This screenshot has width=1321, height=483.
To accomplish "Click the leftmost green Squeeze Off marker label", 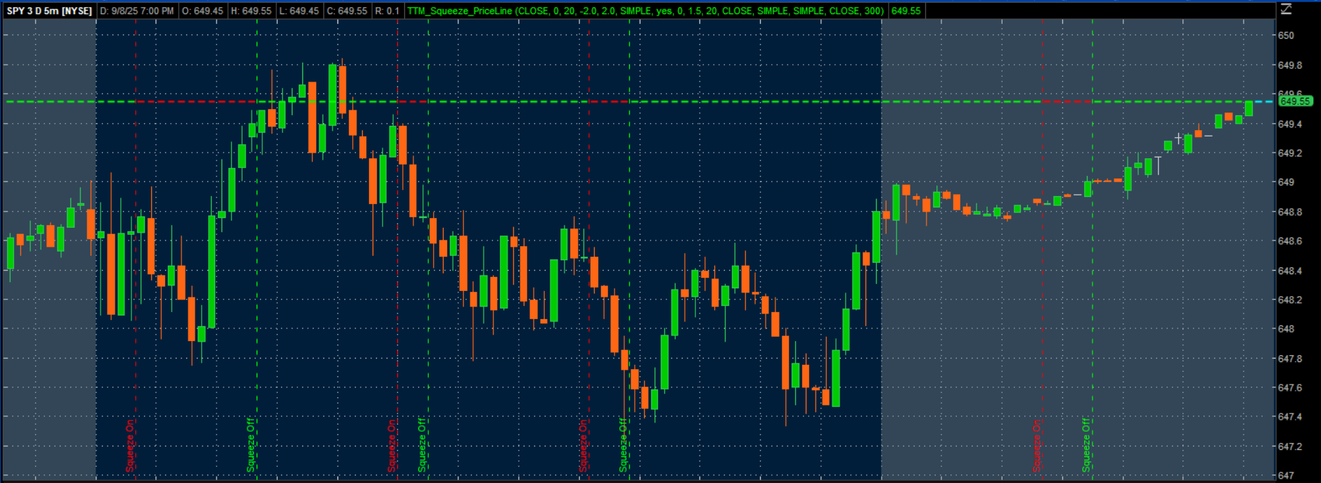I will point(250,444).
